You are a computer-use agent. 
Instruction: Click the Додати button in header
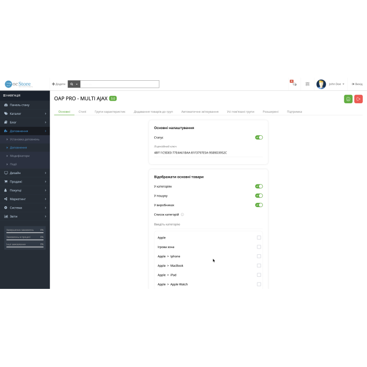click(x=59, y=84)
